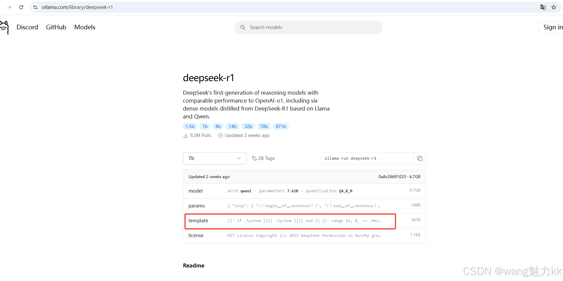Click the ollama run deepseek-r1 command field
This screenshot has width=563, height=281.
click(x=367, y=158)
